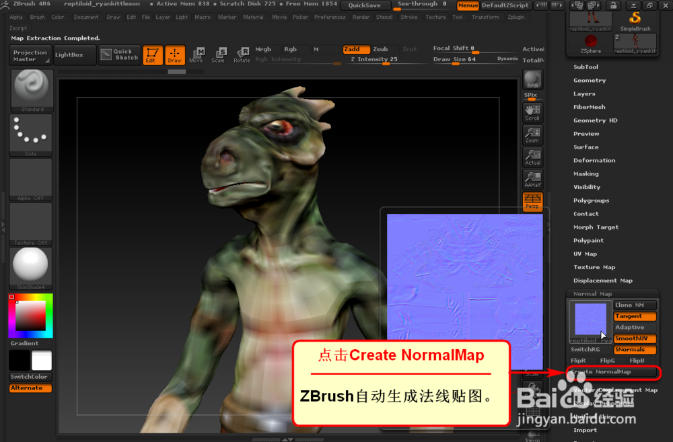Toggle Adaptive normal map option

tap(635, 328)
